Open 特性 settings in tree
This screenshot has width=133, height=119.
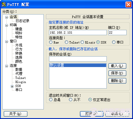(x=19, y=37)
